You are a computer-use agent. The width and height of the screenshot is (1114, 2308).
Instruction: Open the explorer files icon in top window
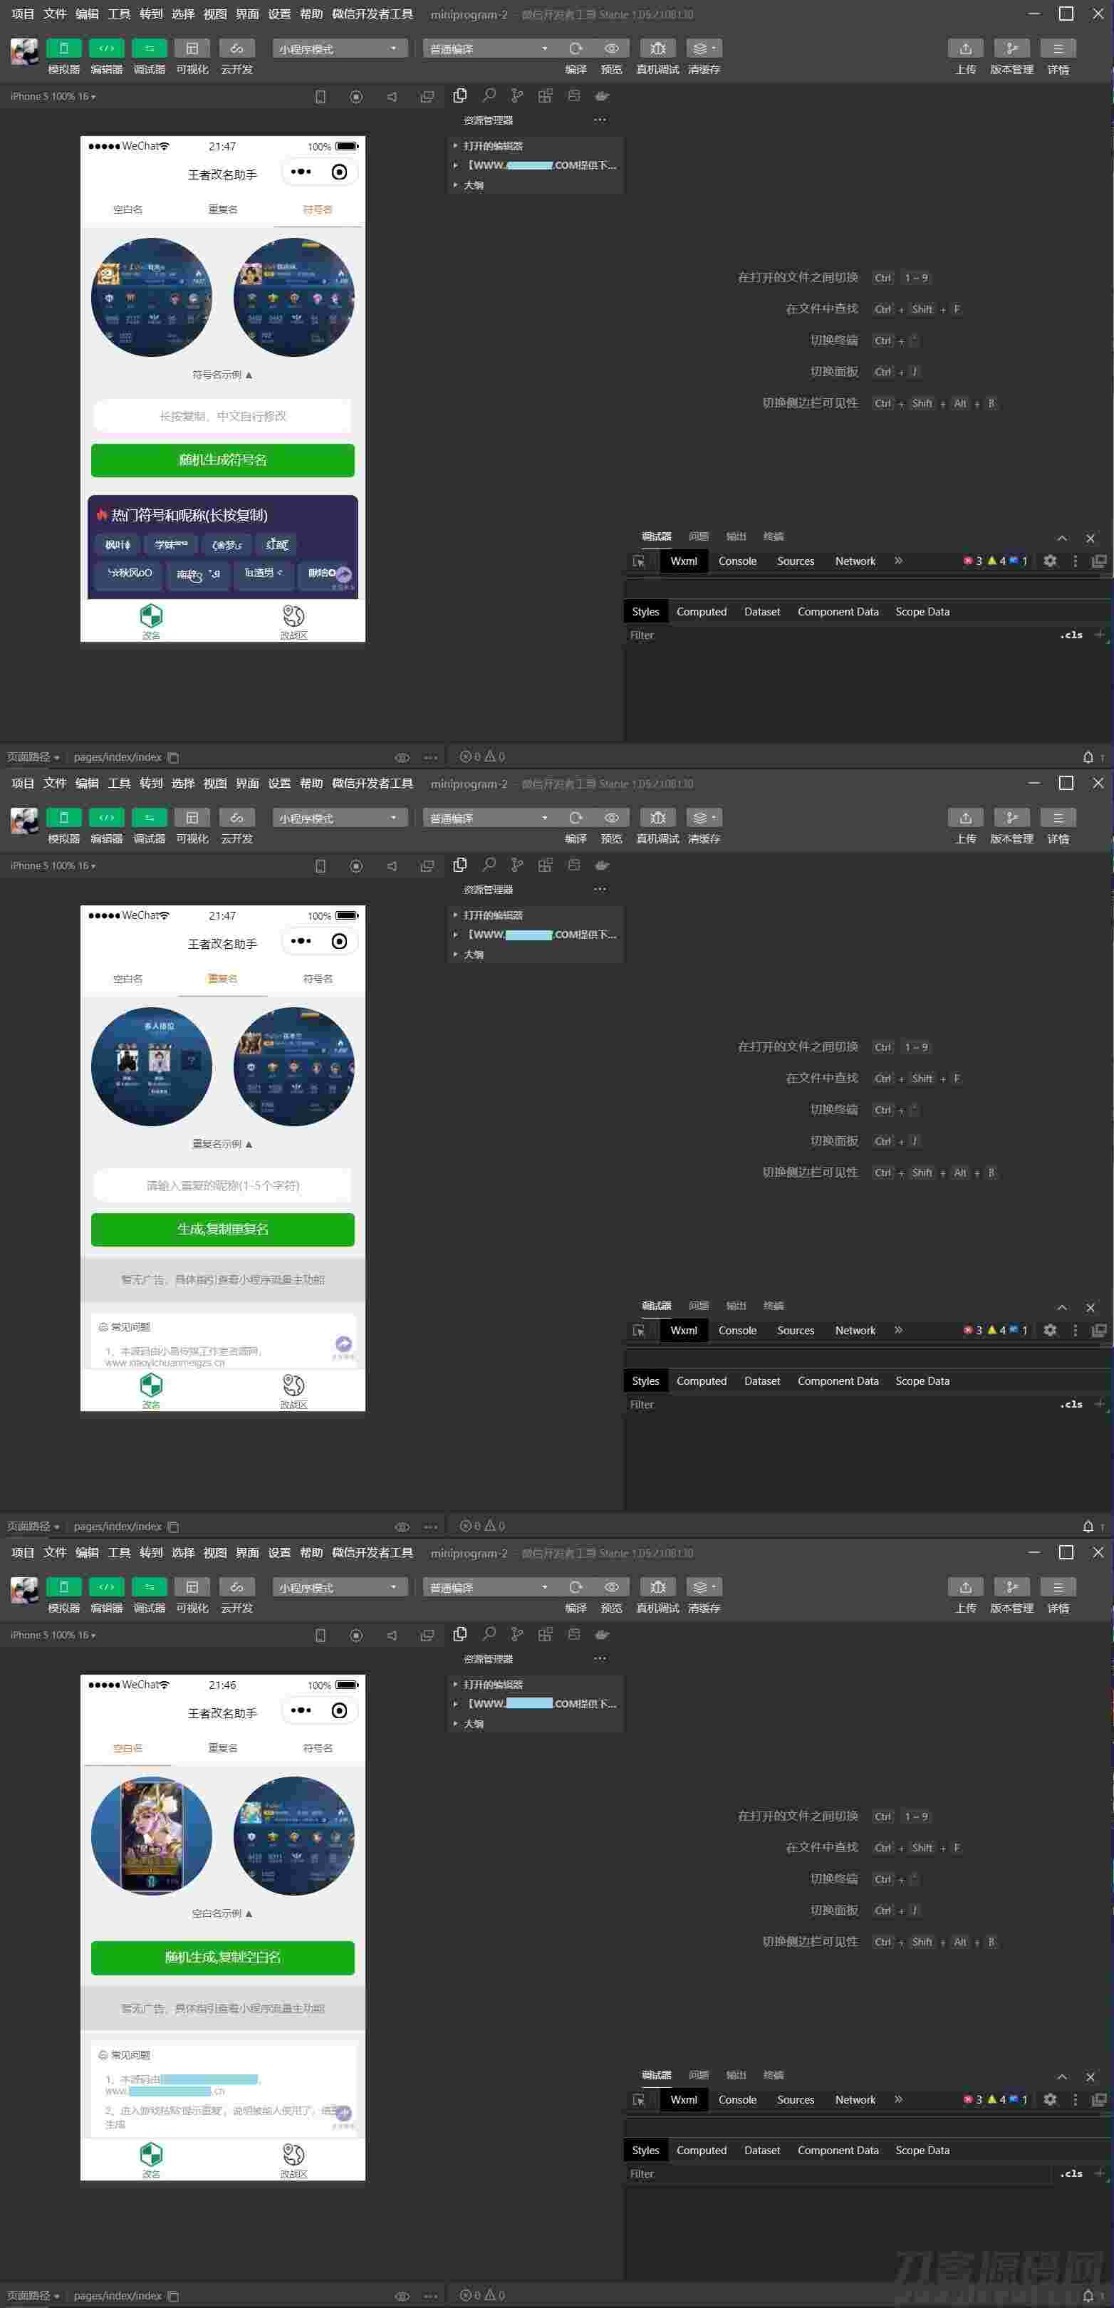click(459, 95)
